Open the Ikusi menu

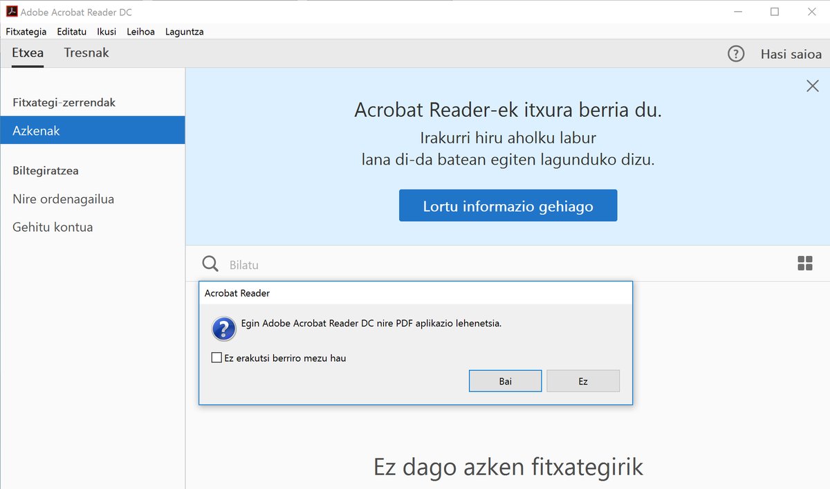tap(107, 31)
